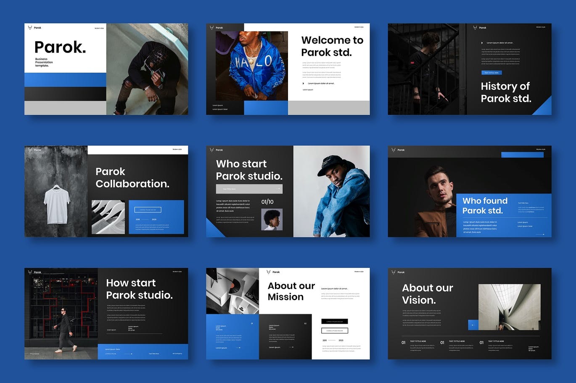
Task: Click the small portrait thumbnail below '01/10'
Action: click(x=272, y=219)
